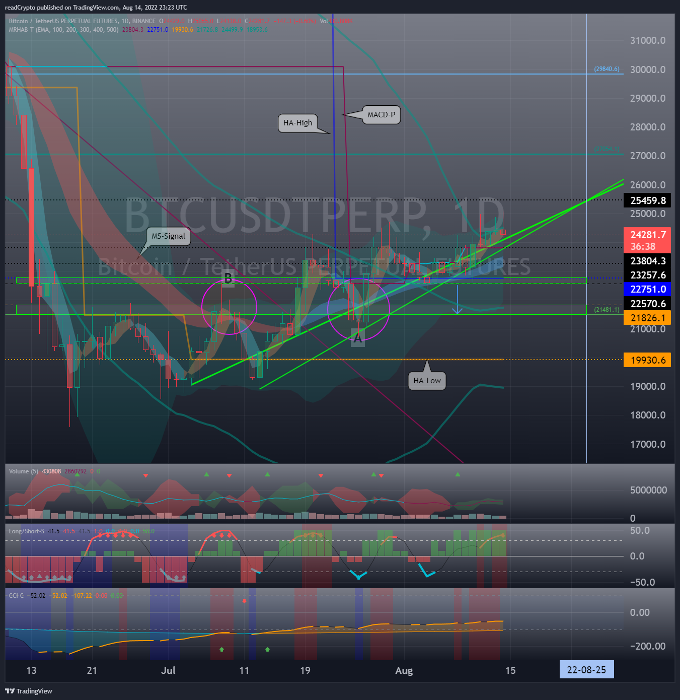Click the Bitcoin / TetherUS PERPETUAL FUTURES legend title
Image resolution: width=680 pixels, height=700 pixels.
(82, 21)
